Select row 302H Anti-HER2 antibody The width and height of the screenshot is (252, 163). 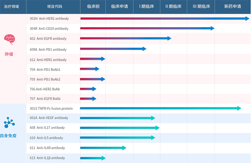coord(138,19)
